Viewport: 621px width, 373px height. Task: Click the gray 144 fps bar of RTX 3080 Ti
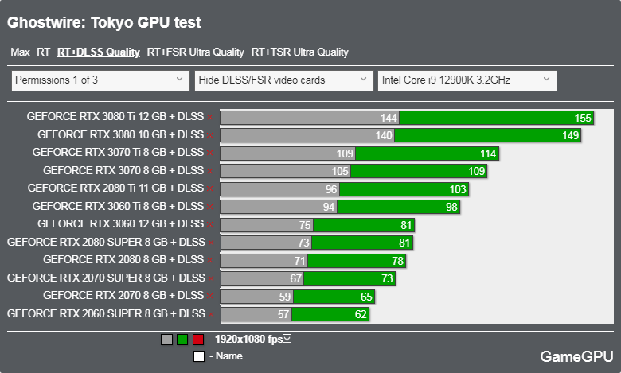tap(310, 118)
